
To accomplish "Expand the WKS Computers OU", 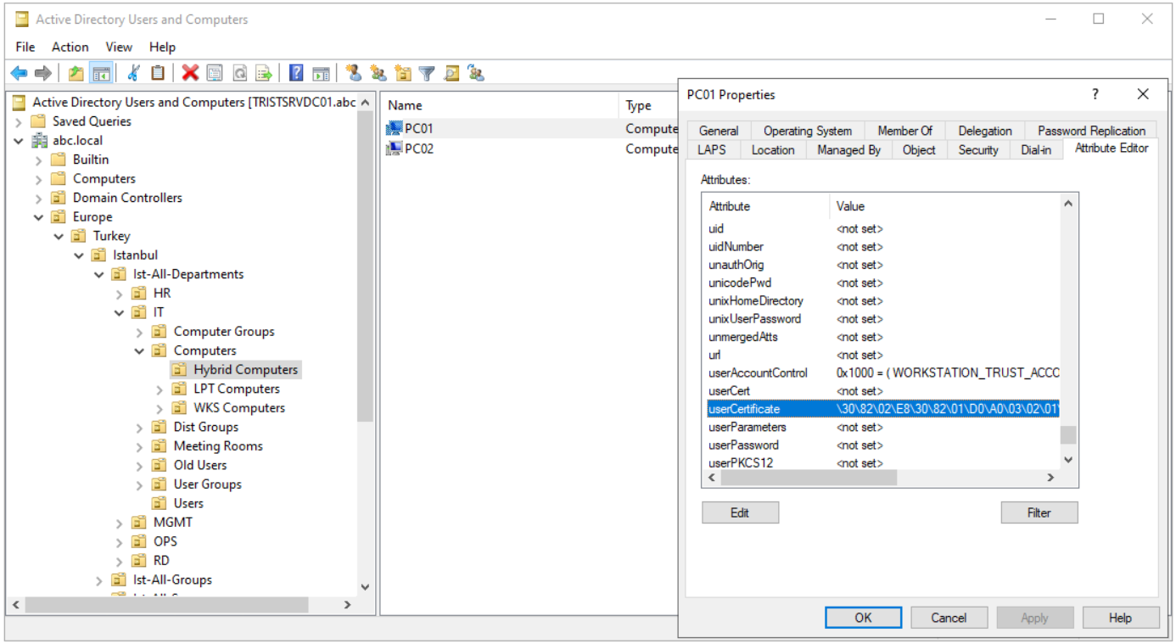I will [160, 408].
